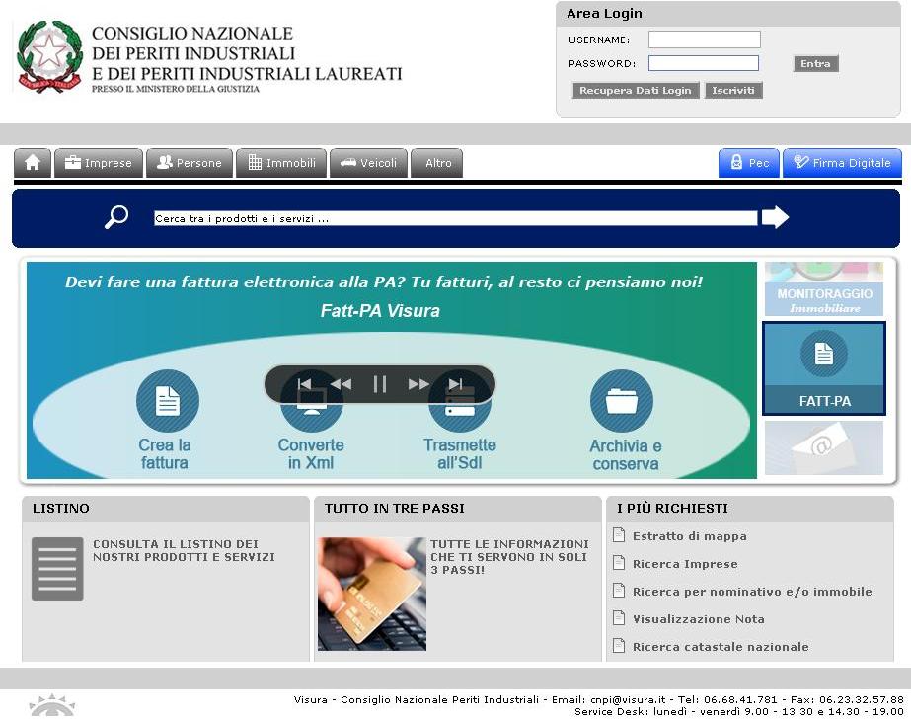Open the Firma Digitale section
Viewport: 911px width, 723px height.
click(843, 163)
